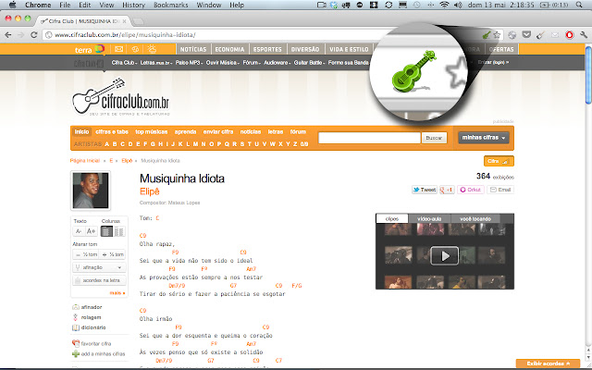Open the minhas cifras dropdown
Image resolution: width=592 pixels, height=370 pixels.
484,138
